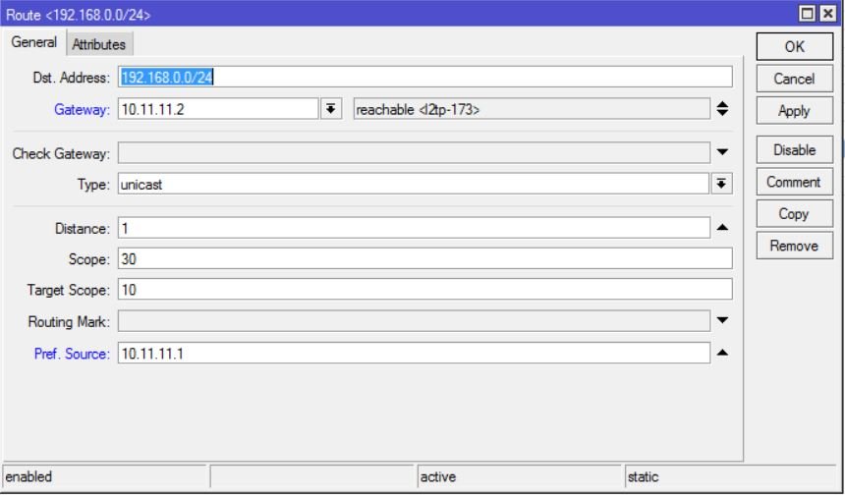This screenshot has height=499, width=845.
Task: Click the Check Gateway disabled field
Action: coord(414,152)
